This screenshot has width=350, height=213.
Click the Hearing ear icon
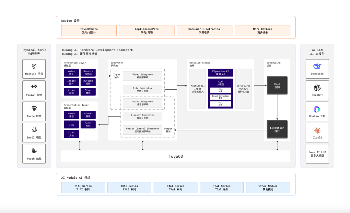pyautogui.click(x=34, y=66)
